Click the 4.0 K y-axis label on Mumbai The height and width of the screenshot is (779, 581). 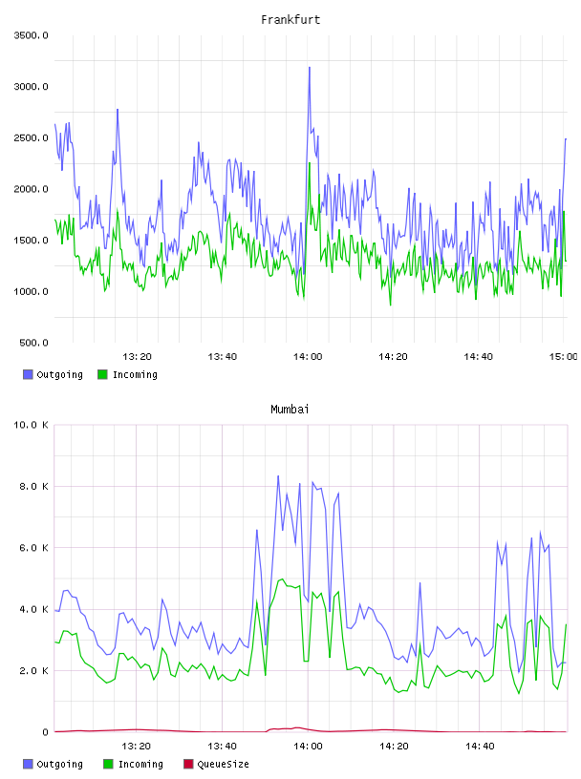[x=33, y=609]
